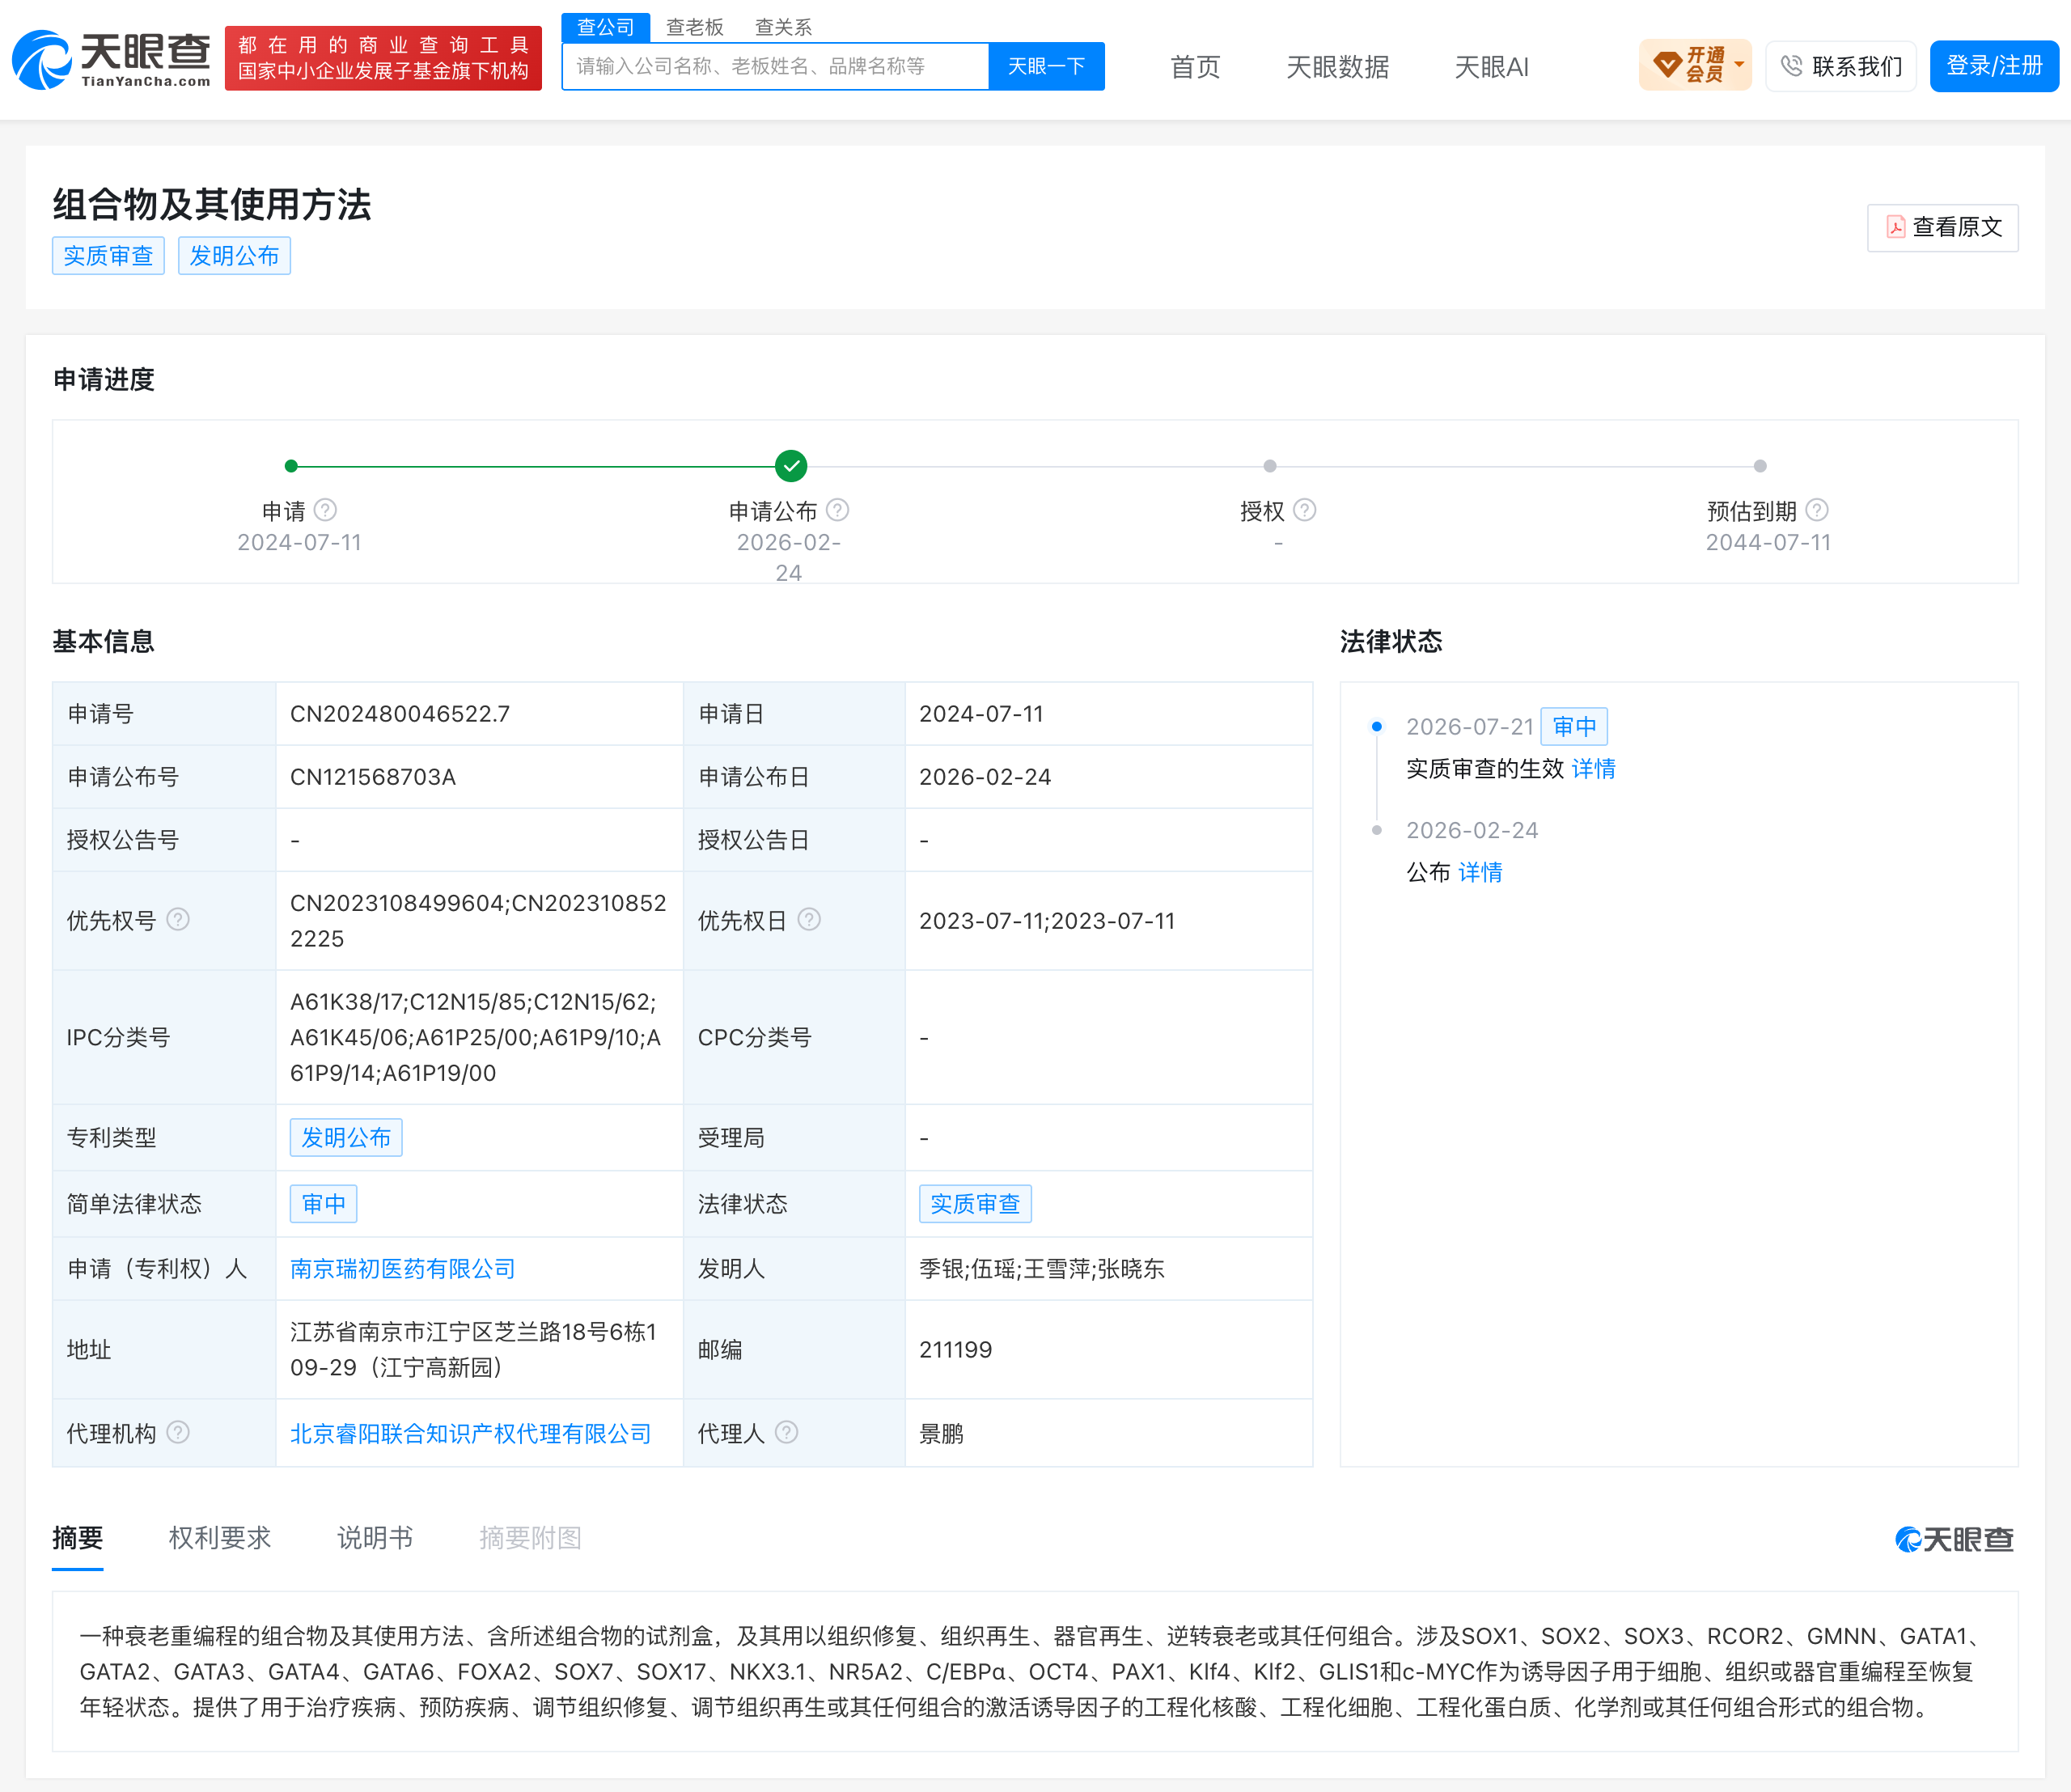
Task: Open 首页 in the top navigation
Action: [x=1195, y=67]
